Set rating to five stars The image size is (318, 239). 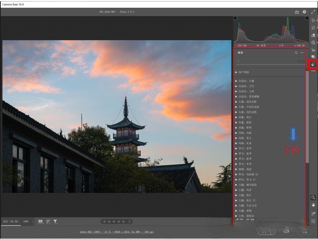click(123, 222)
